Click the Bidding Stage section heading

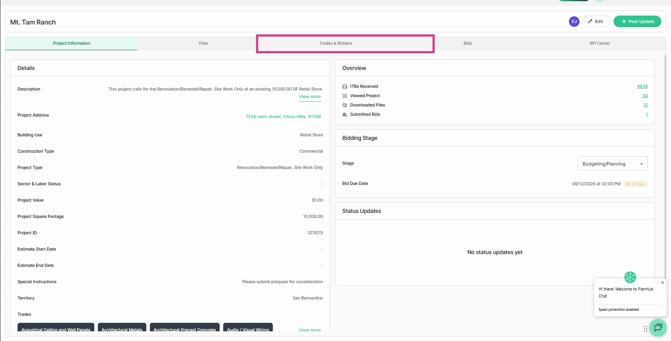(360, 138)
